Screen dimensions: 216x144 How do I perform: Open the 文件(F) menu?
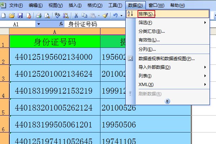click(16, 5)
